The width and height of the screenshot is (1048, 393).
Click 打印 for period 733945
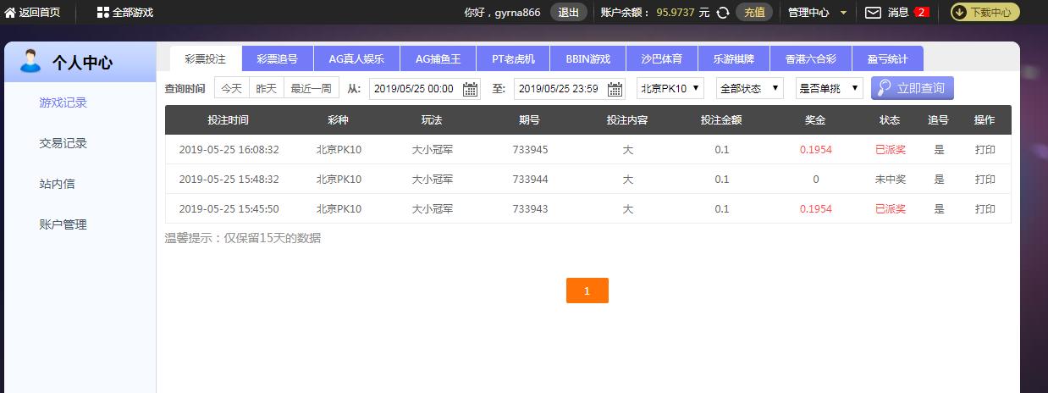pyautogui.click(x=985, y=150)
